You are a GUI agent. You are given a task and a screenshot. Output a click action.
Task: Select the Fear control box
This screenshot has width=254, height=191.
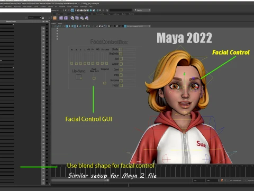[x=121, y=85]
